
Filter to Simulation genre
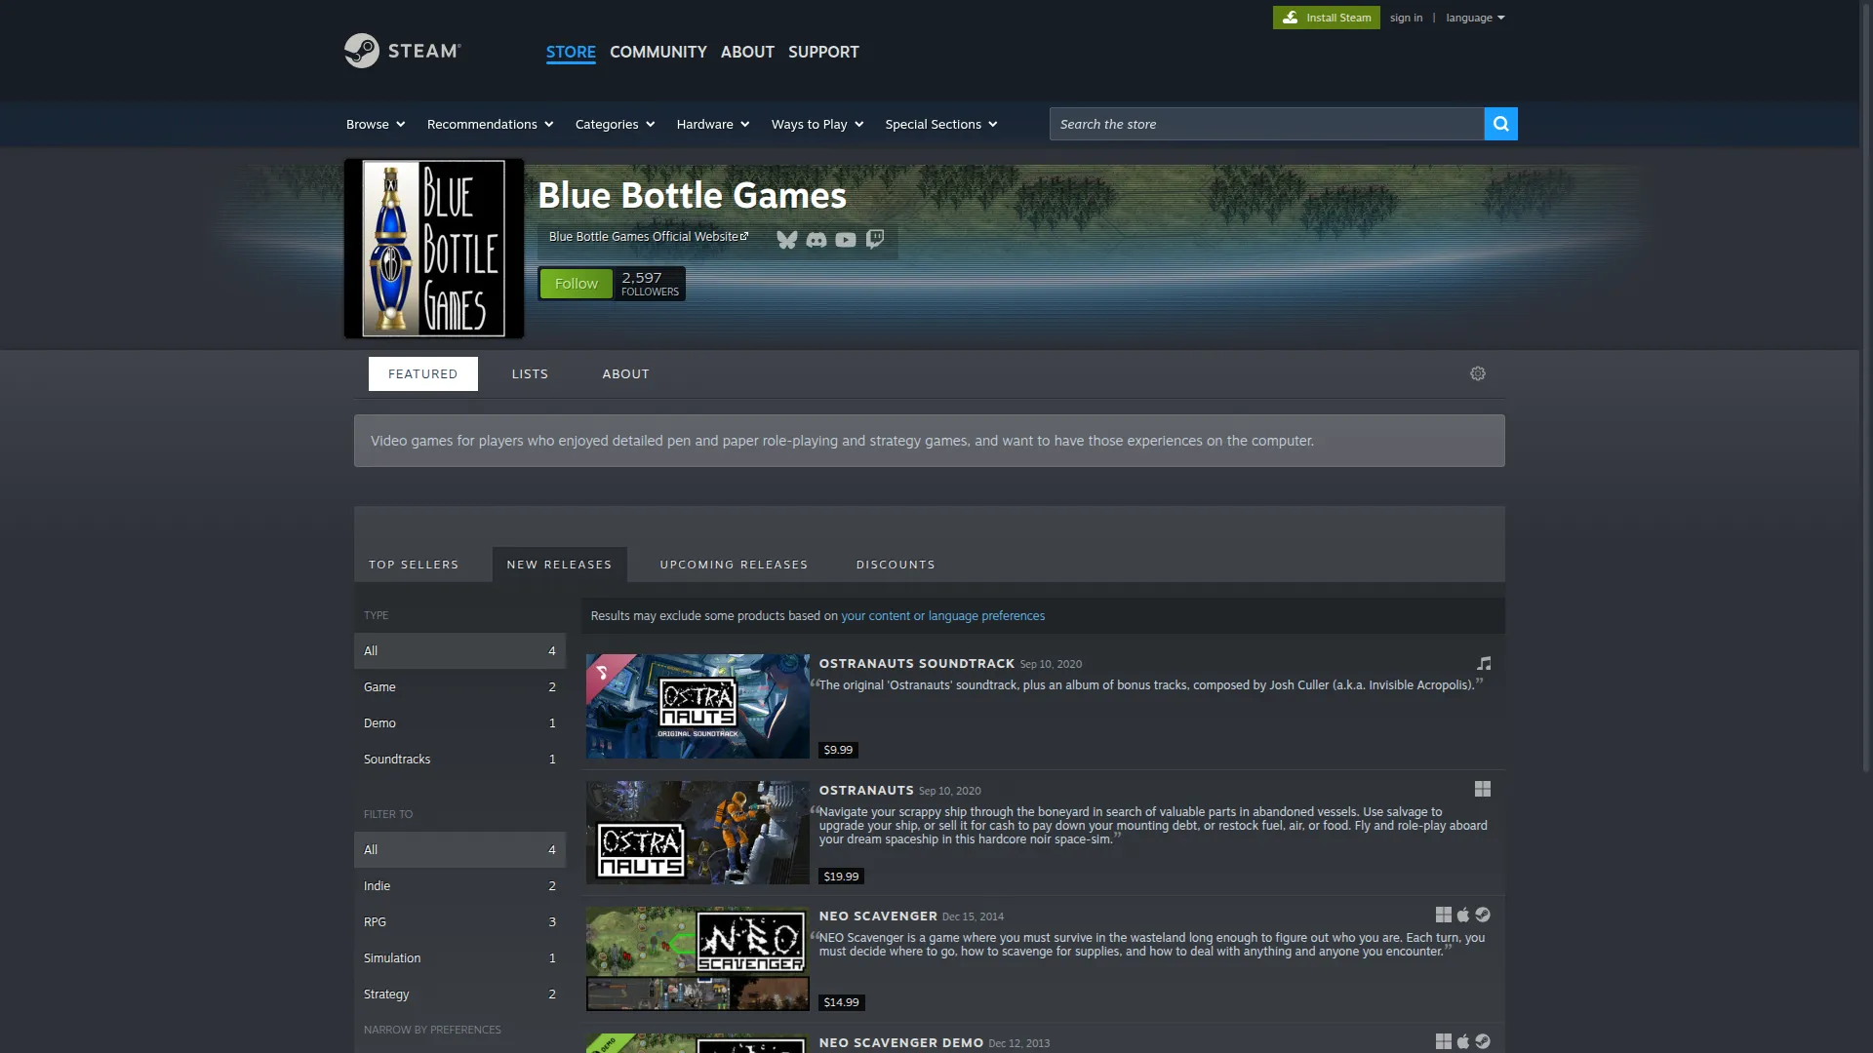coord(459,958)
